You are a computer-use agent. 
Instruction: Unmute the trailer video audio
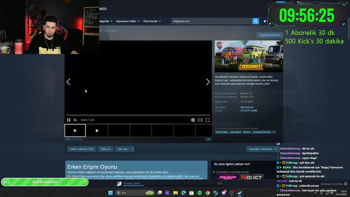pyautogui.click(x=75, y=120)
